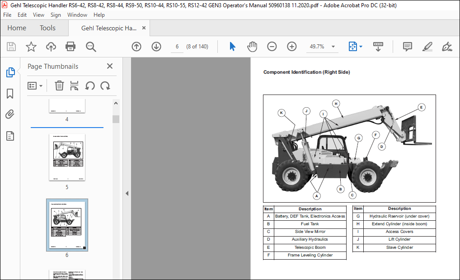Open the Help menu
The height and width of the screenshot is (280, 460).
(x=99, y=14)
